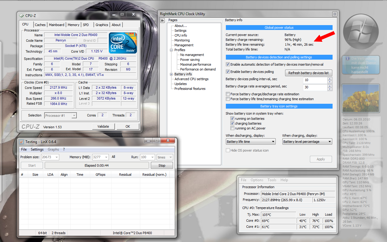Select the Settings page in tree
Image resolution: width=387 pixels, height=242 pixels.
pyautogui.click(x=180, y=31)
